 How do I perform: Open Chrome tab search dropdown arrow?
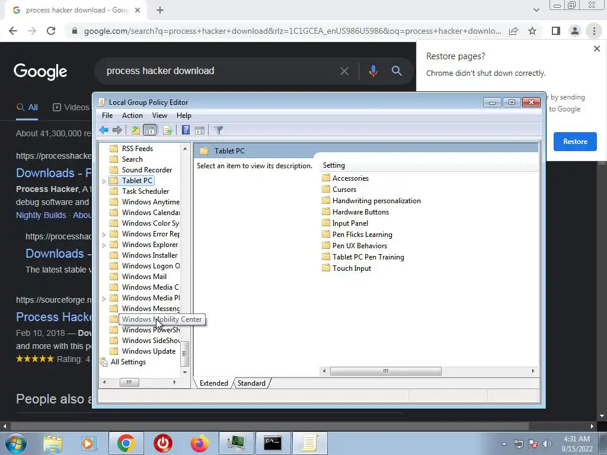[x=536, y=10]
